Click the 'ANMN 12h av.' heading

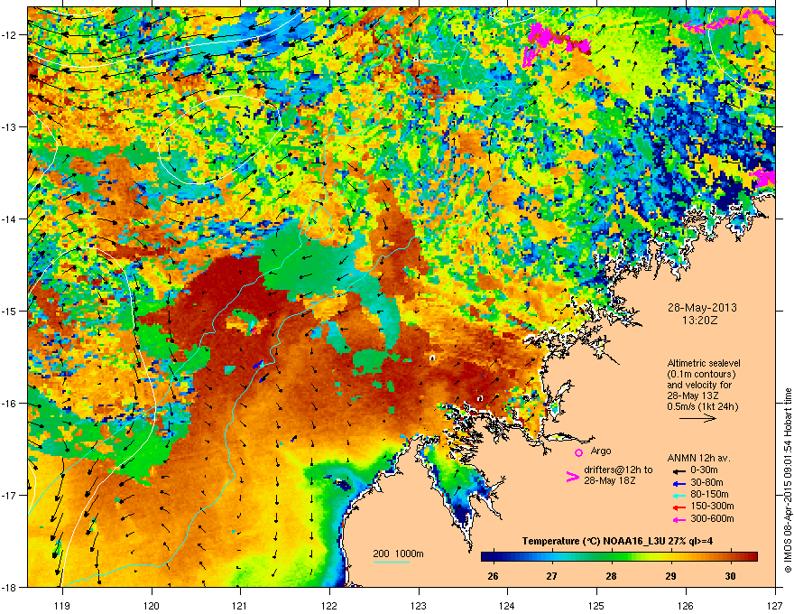coord(698,458)
